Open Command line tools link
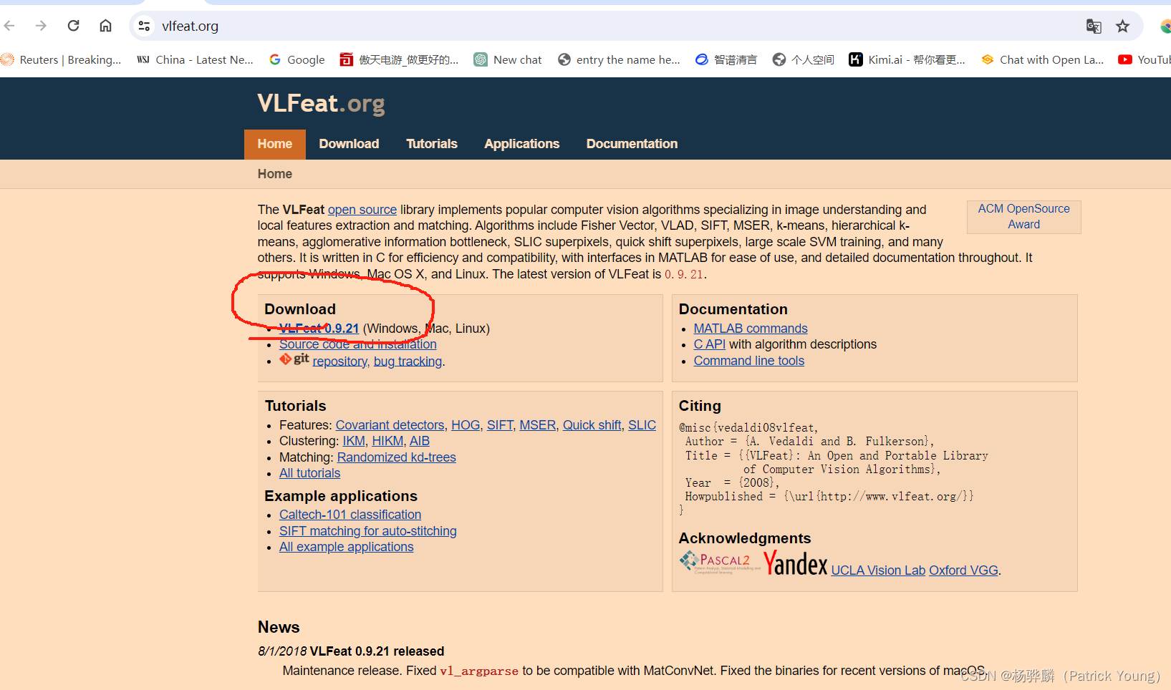This screenshot has height=690, width=1171. point(749,361)
